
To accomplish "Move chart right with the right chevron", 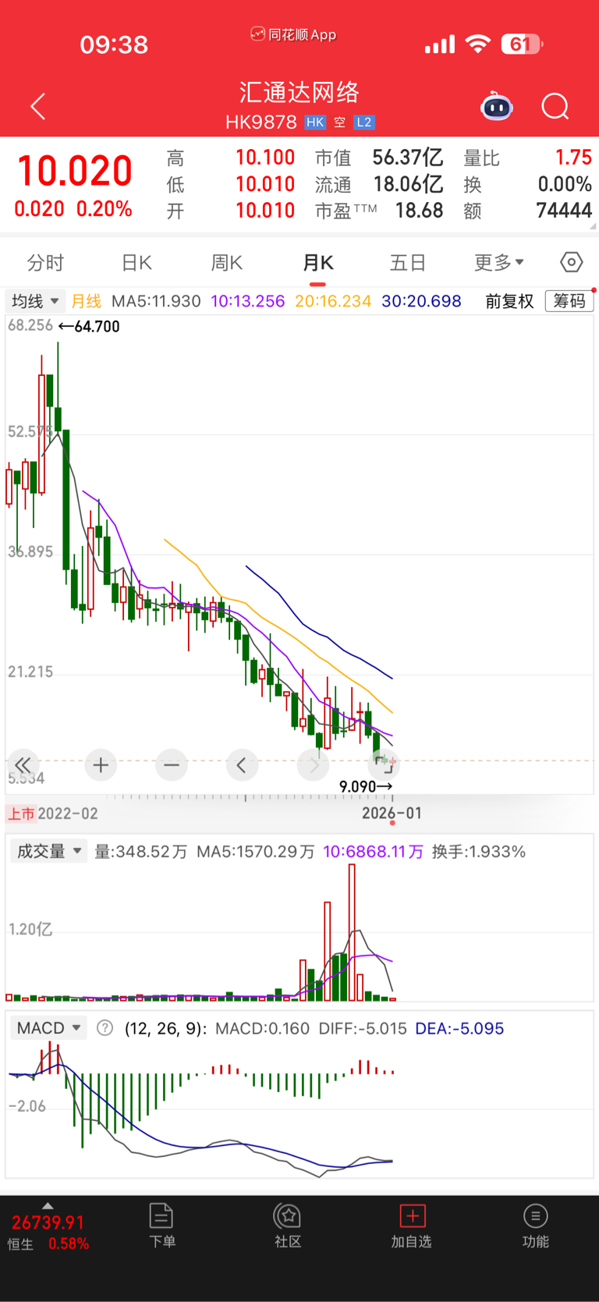I will (314, 765).
